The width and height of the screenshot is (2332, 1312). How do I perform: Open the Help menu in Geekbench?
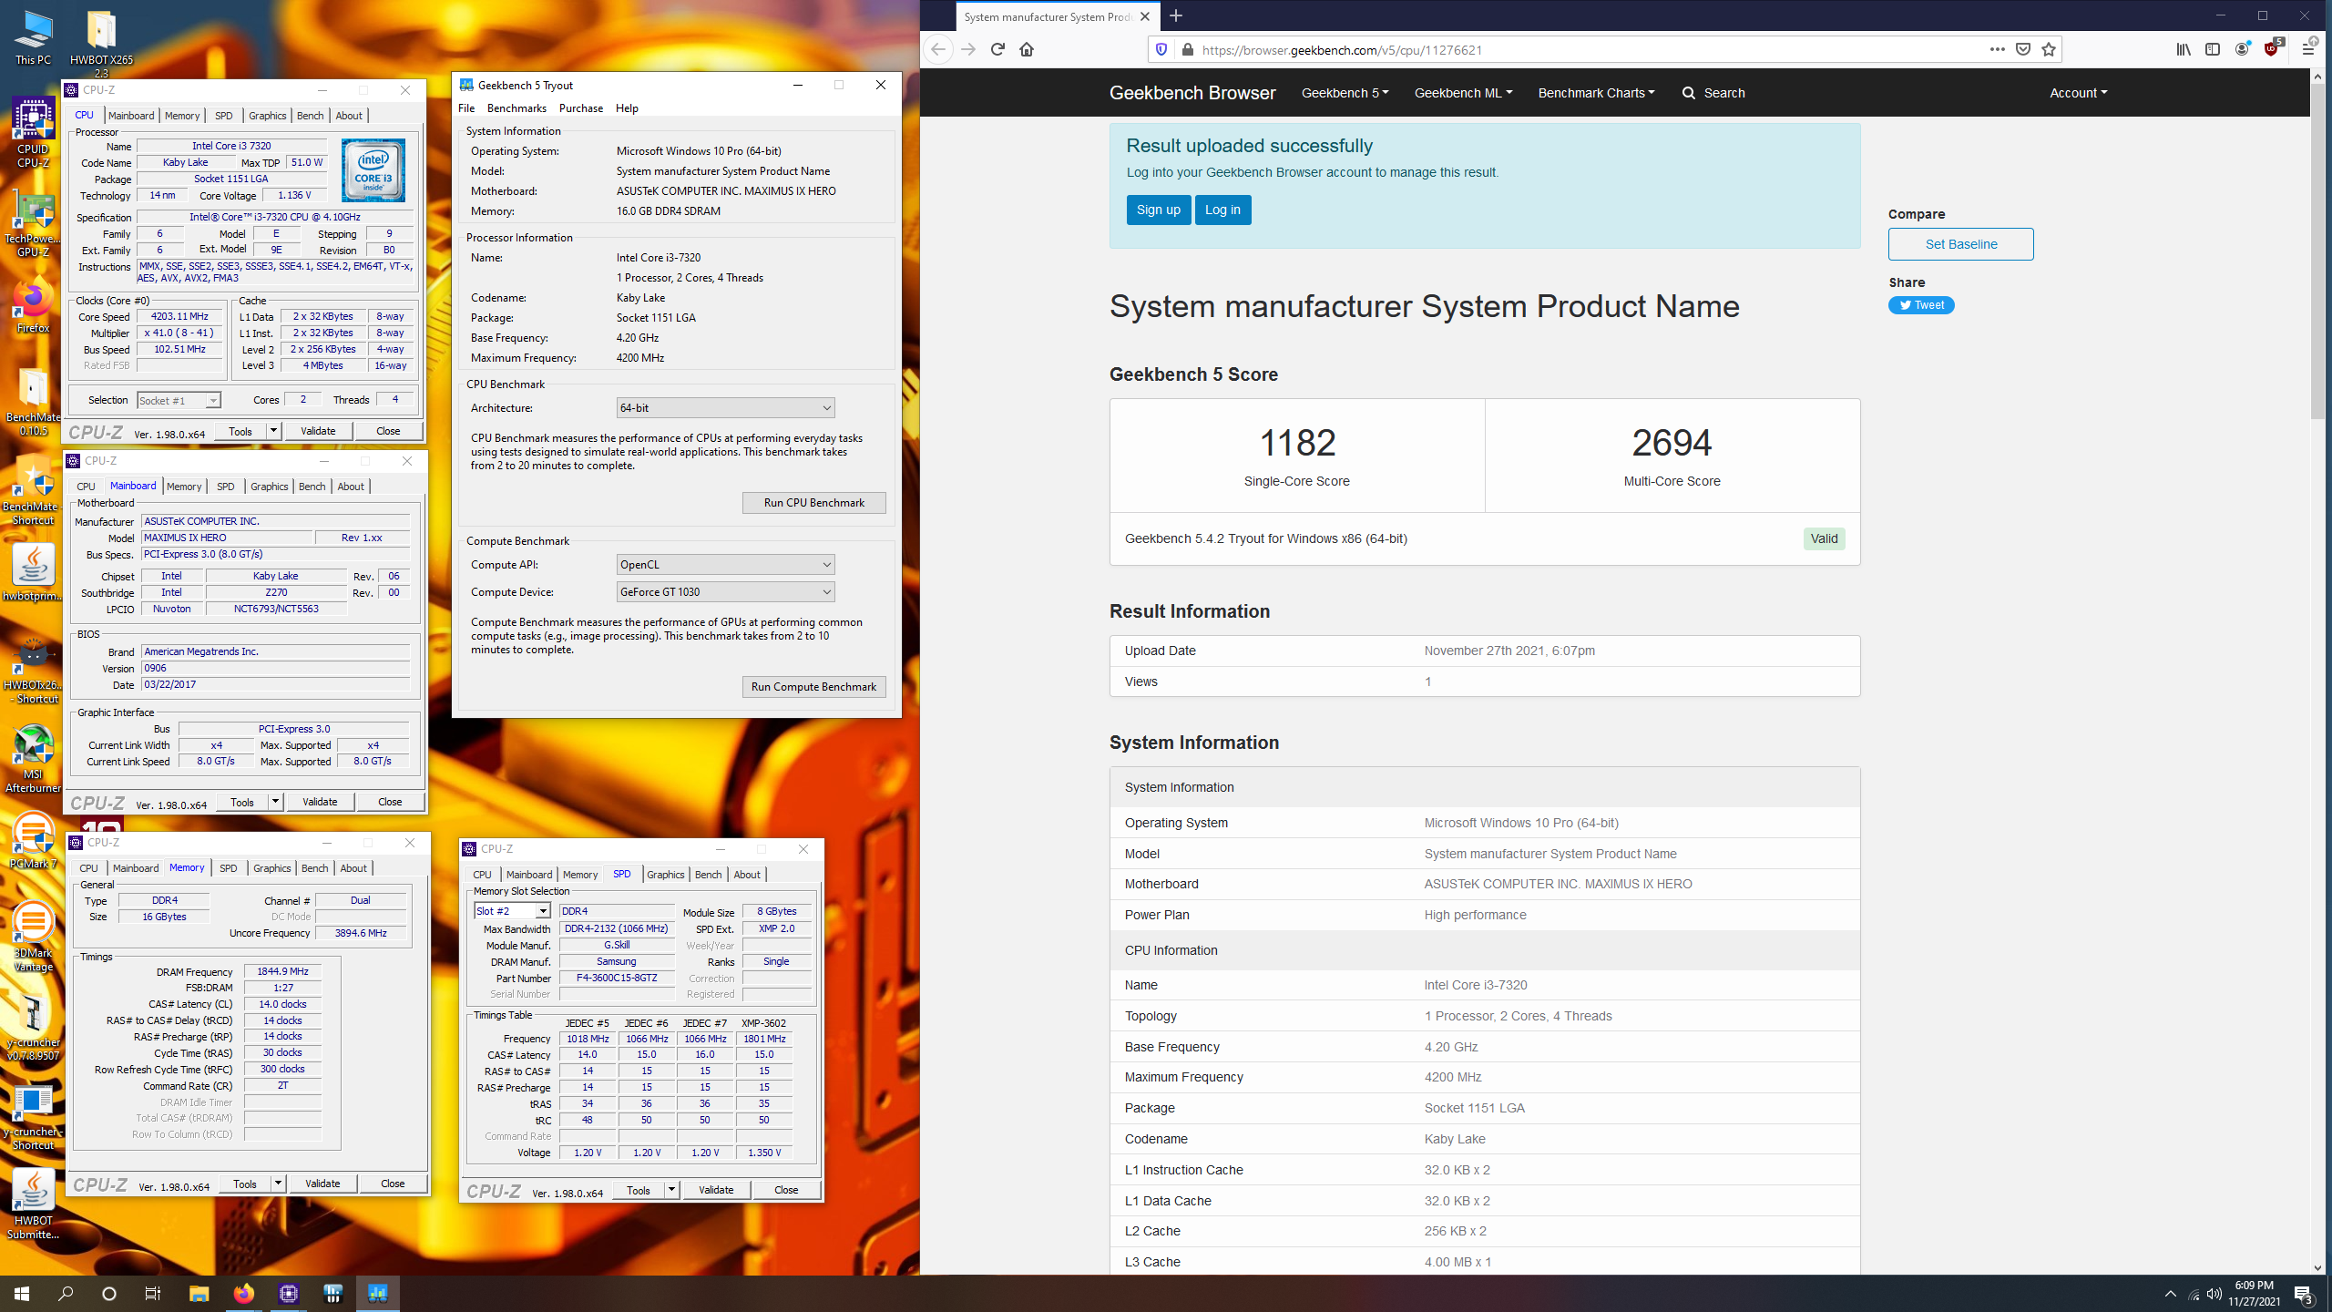point(627,108)
